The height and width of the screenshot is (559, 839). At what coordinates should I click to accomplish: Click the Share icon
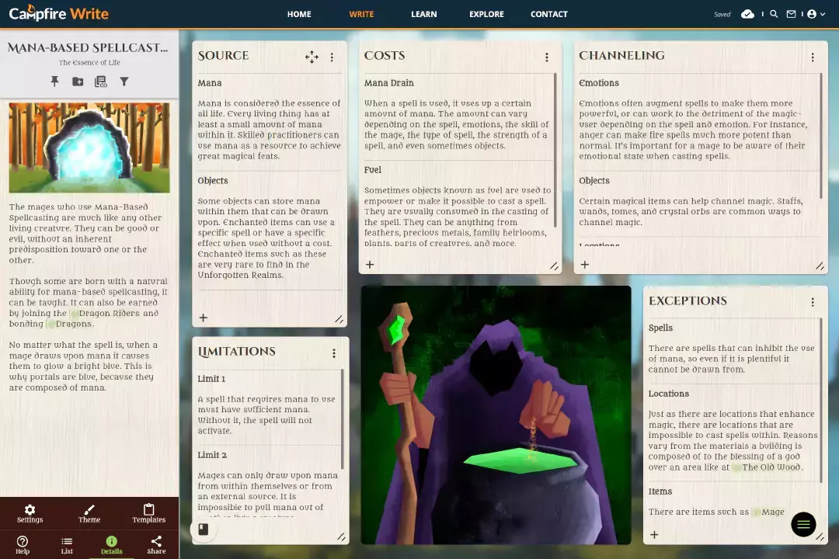point(156,545)
